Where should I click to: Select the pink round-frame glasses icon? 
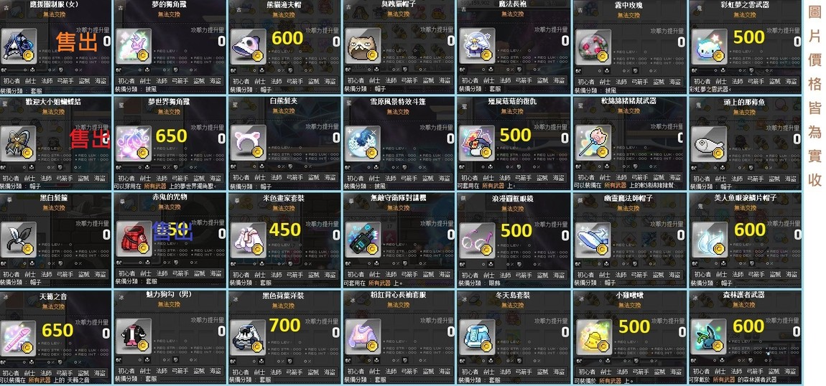pyautogui.click(x=477, y=240)
